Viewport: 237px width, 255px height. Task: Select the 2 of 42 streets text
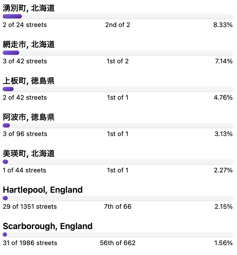click(25, 98)
